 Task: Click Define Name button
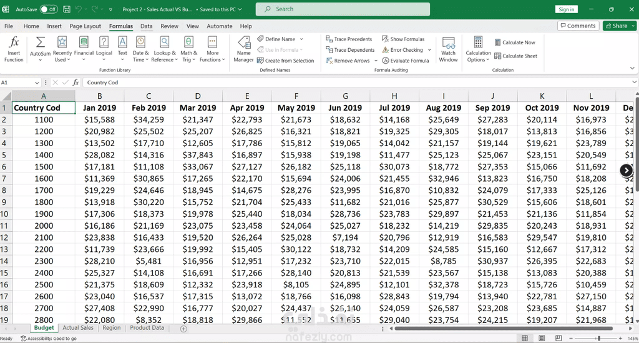point(276,39)
